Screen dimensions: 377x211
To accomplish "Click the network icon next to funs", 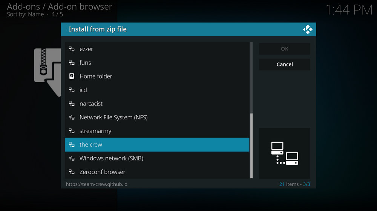I will pyautogui.click(x=72, y=63).
